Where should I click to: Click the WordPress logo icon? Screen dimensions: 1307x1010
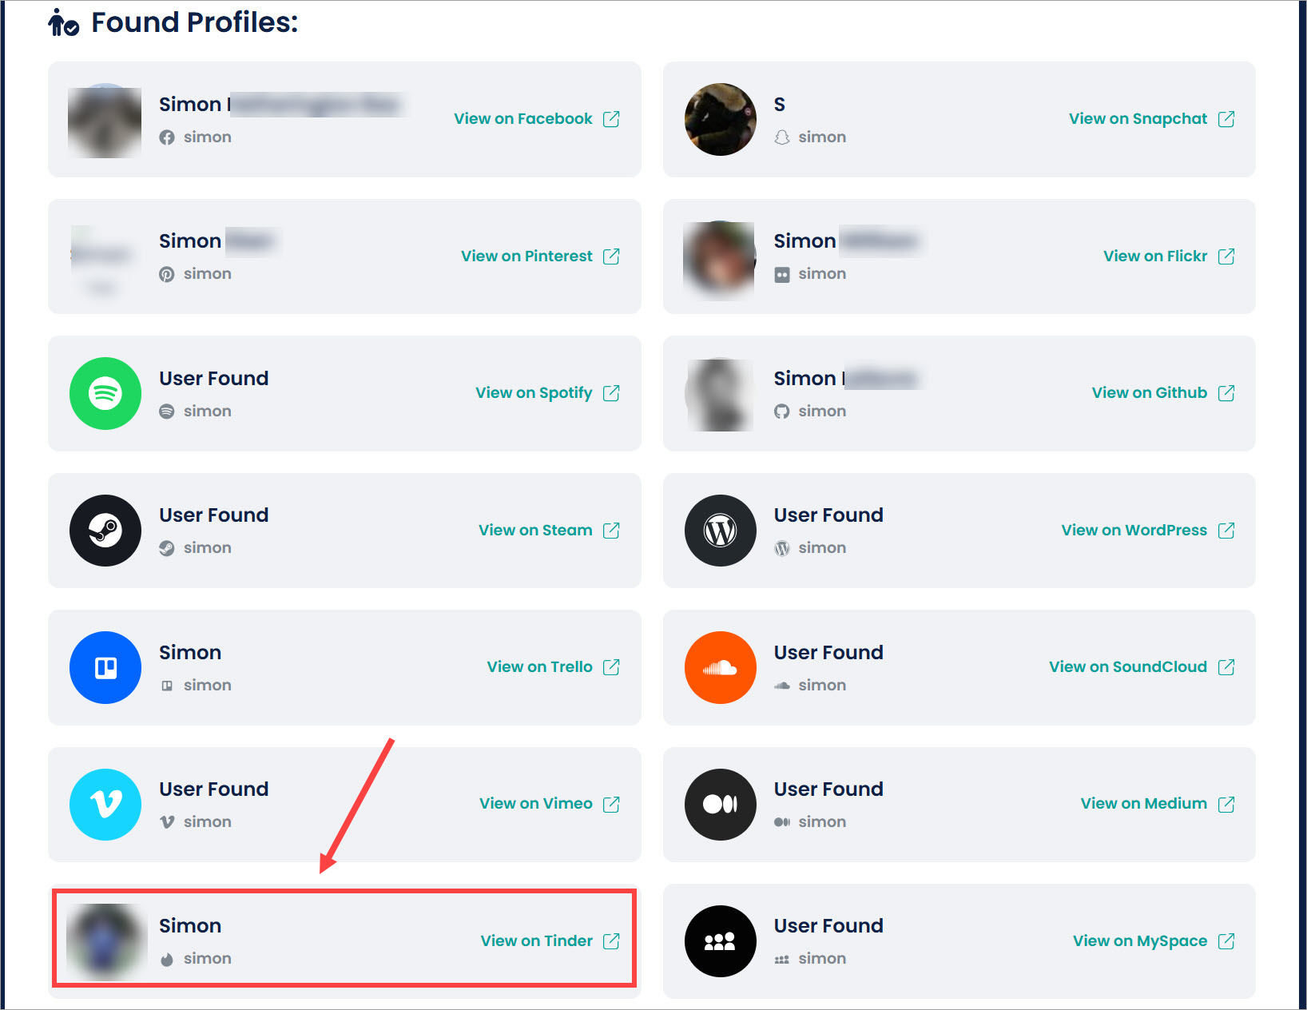pyautogui.click(x=720, y=531)
